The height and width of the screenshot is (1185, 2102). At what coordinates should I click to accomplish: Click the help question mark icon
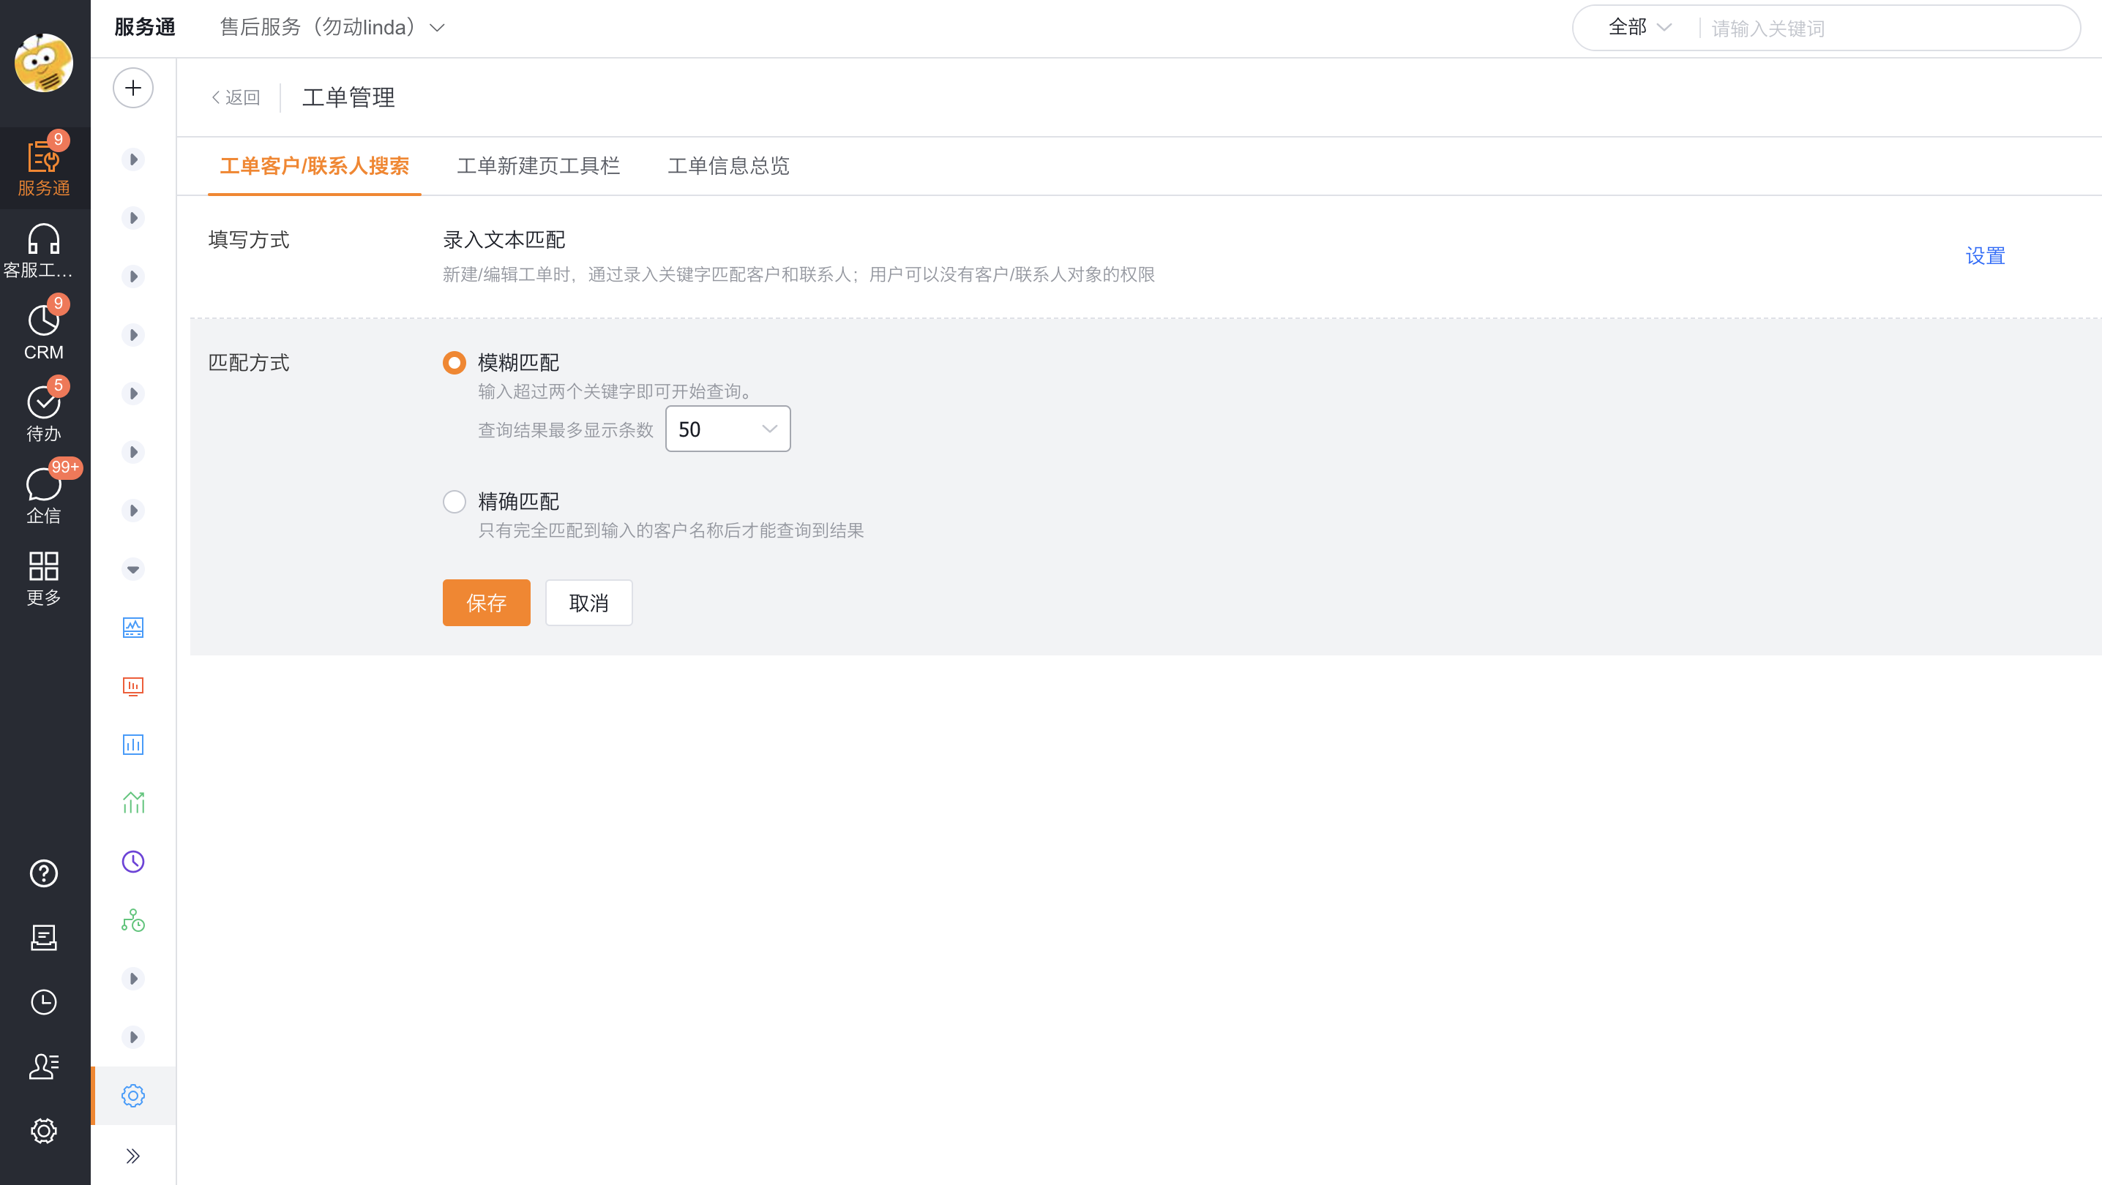coord(44,873)
